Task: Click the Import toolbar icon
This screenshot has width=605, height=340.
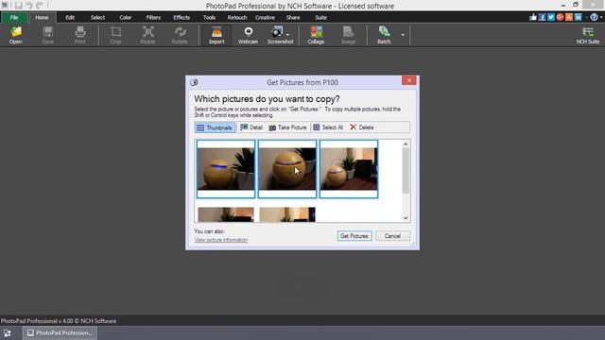Action: tap(216, 35)
